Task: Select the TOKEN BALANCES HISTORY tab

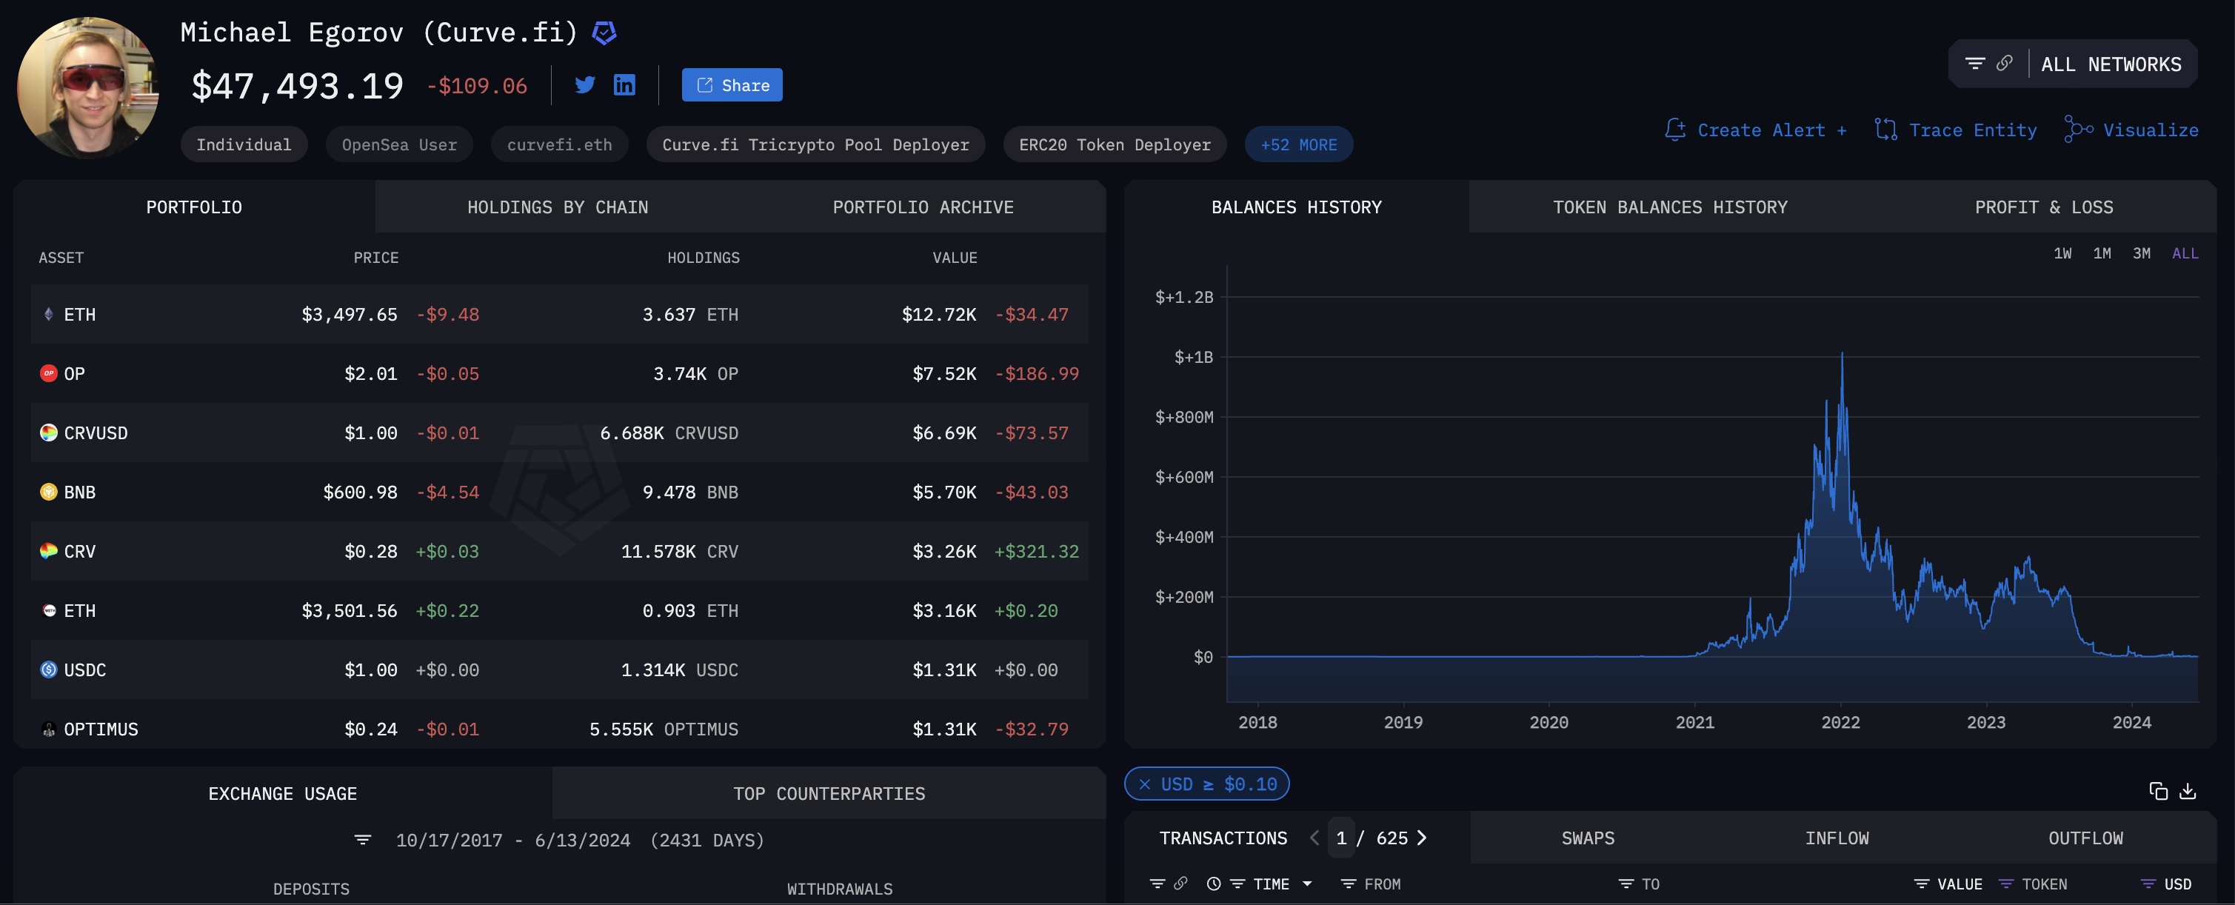Action: click(1669, 207)
